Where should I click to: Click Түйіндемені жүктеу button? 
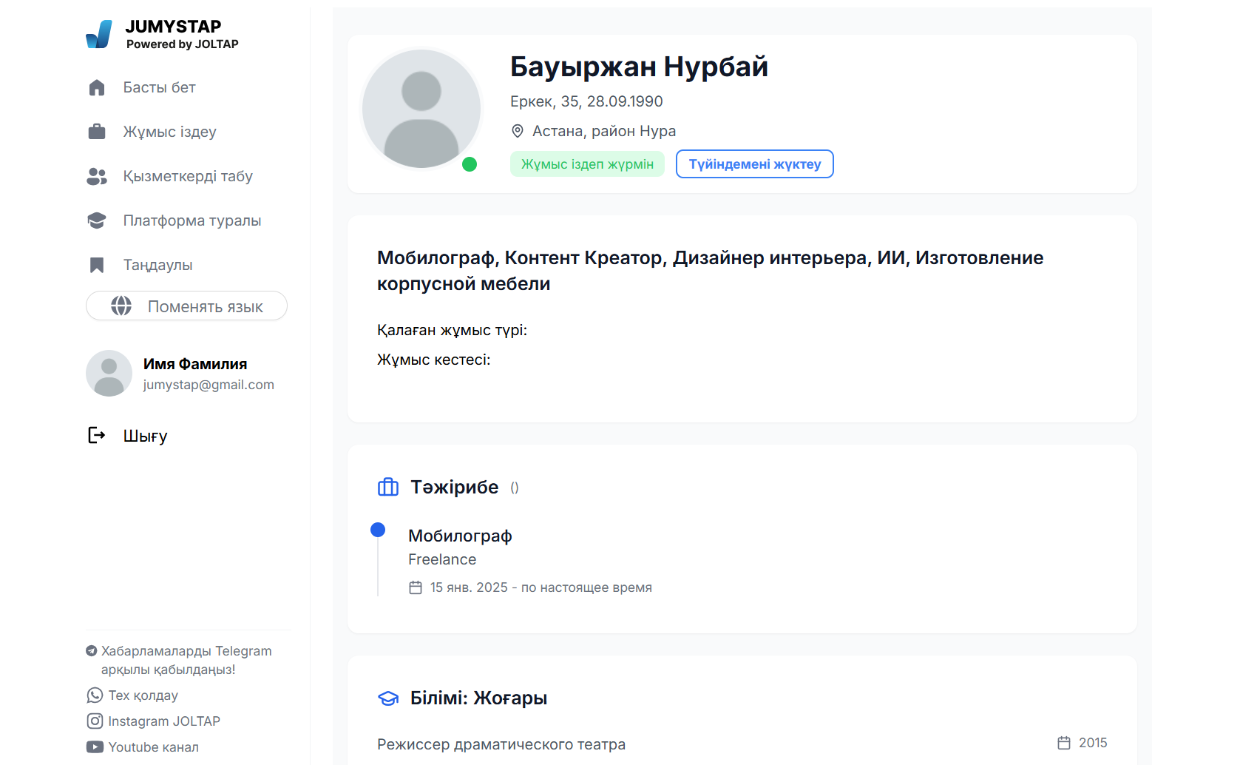[755, 164]
